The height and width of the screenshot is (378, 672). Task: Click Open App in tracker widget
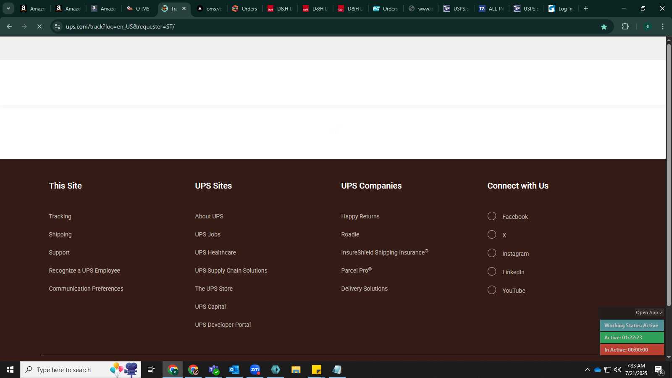click(649, 312)
